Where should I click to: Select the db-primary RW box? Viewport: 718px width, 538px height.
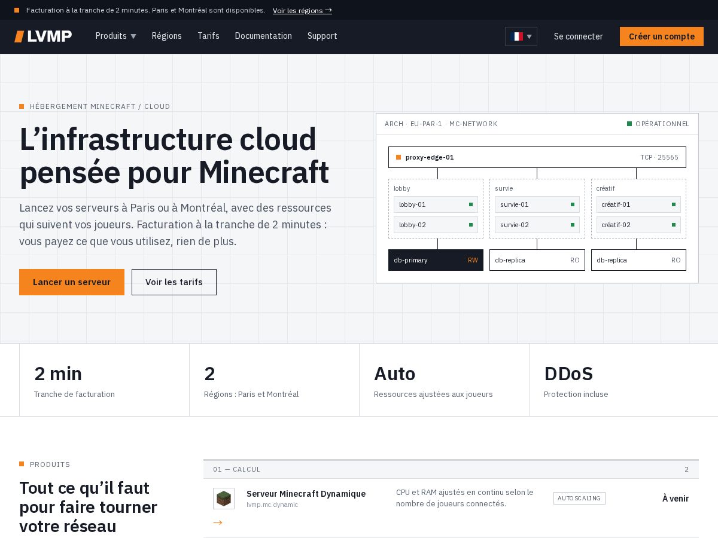(x=436, y=260)
